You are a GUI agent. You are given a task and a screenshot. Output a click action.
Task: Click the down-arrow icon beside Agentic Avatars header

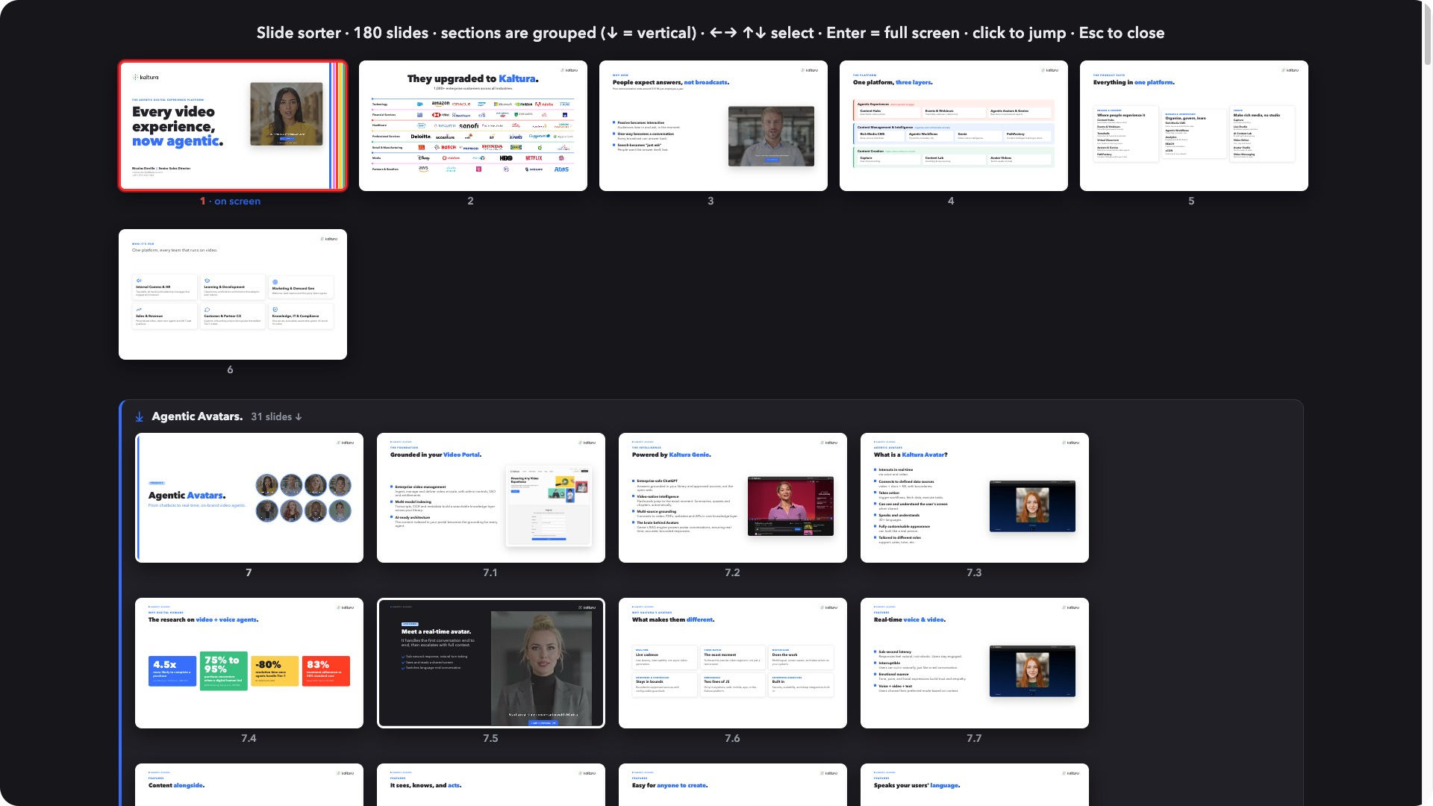(140, 417)
